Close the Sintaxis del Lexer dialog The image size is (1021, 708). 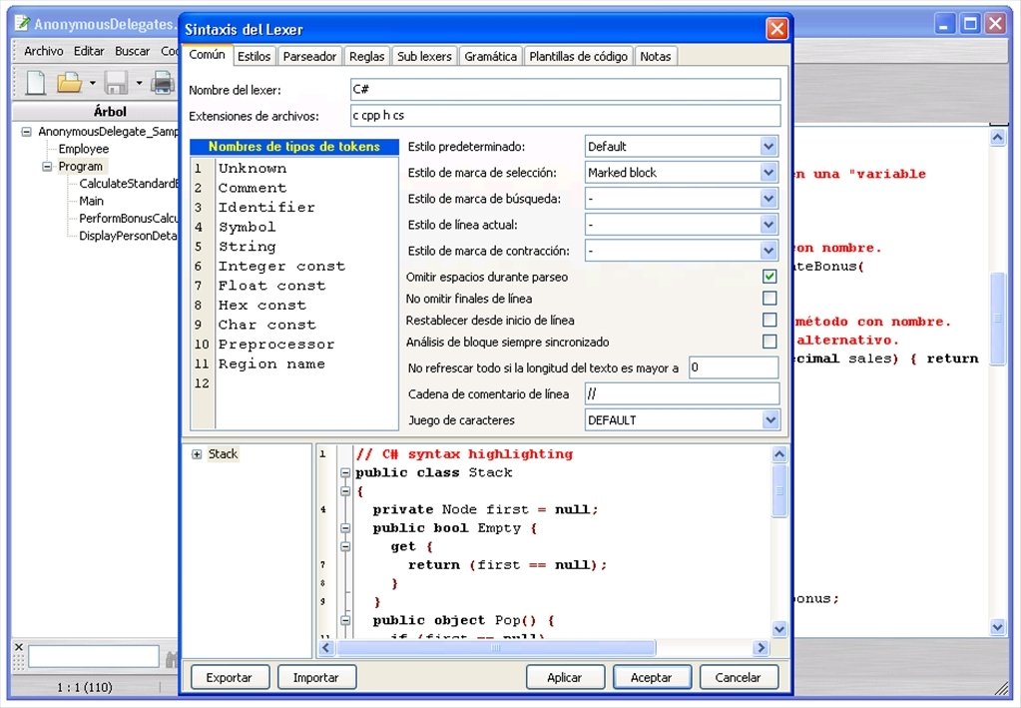tap(776, 29)
